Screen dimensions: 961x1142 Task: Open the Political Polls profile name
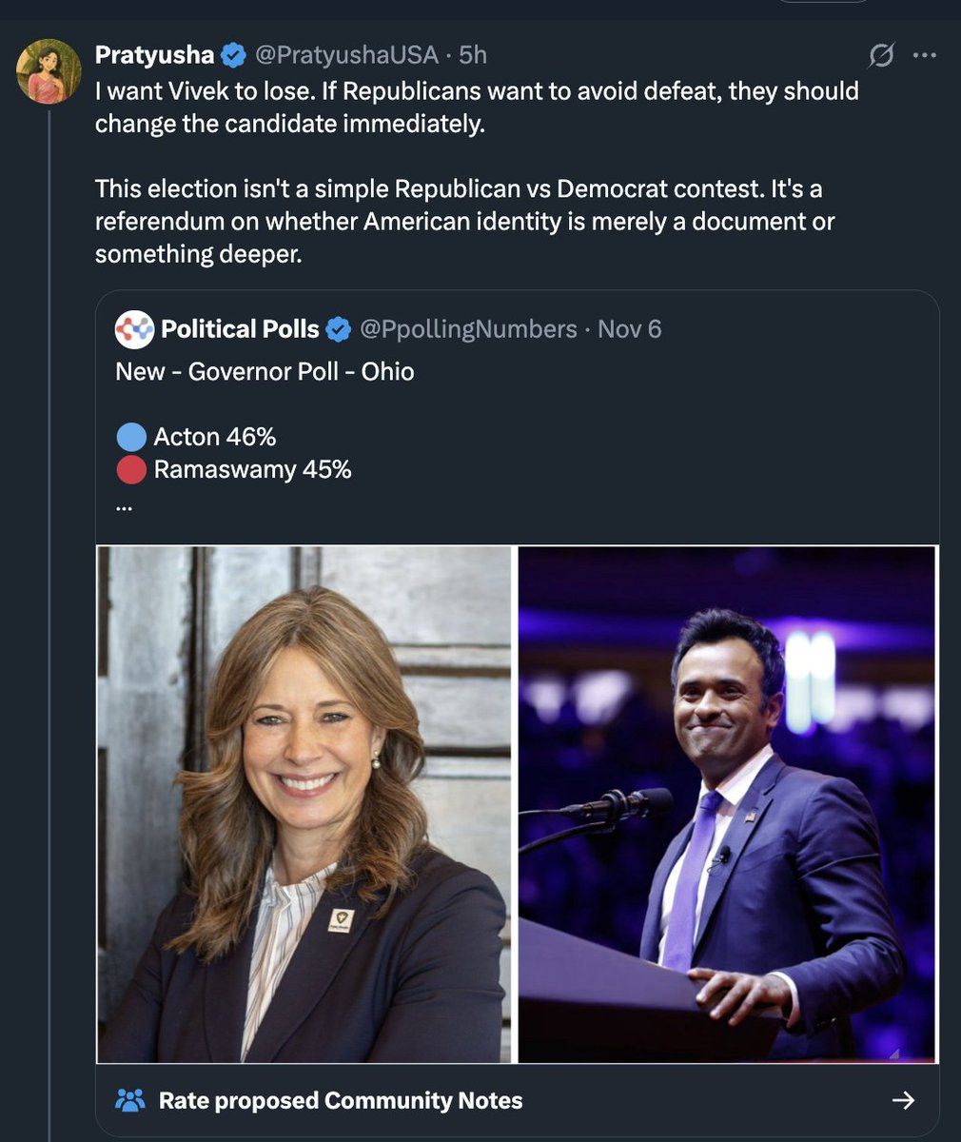click(240, 329)
